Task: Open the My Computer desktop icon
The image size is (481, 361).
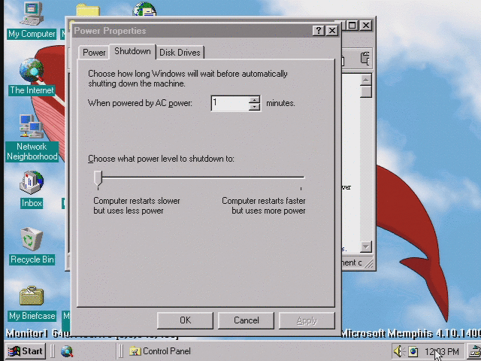Action: coord(32,20)
